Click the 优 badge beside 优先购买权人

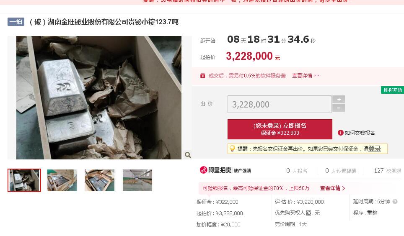click(x=308, y=213)
